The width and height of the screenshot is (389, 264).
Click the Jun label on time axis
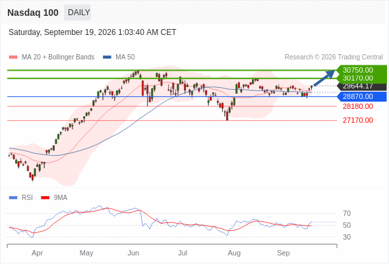pyautogui.click(x=133, y=253)
